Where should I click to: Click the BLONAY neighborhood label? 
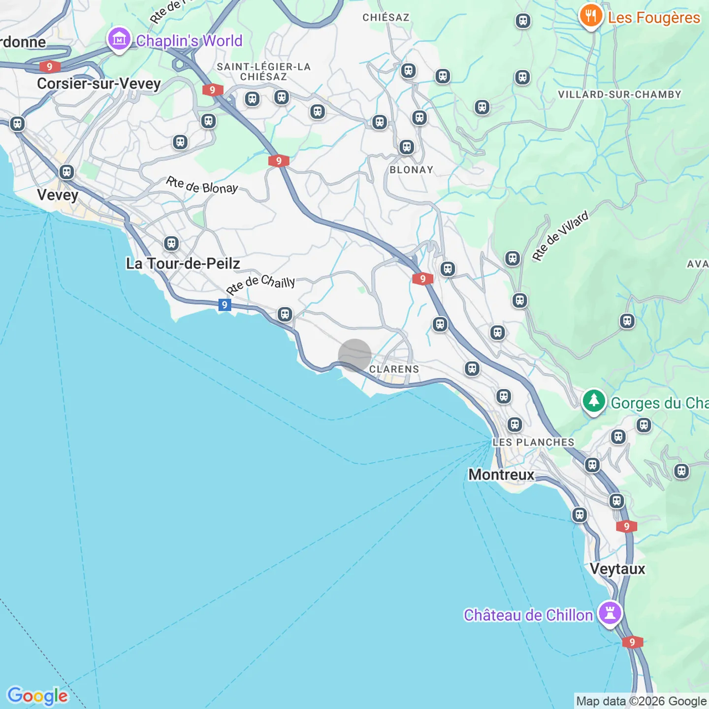click(x=412, y=170)
